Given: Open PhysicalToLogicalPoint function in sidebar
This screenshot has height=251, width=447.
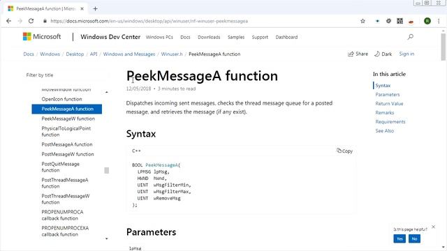Looking at the screenshot, I should 66,132.
